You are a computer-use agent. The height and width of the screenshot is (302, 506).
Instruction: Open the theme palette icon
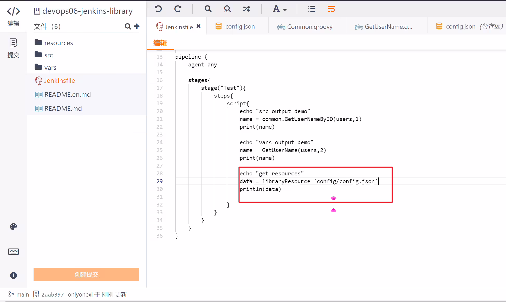[x=14, y=227]
